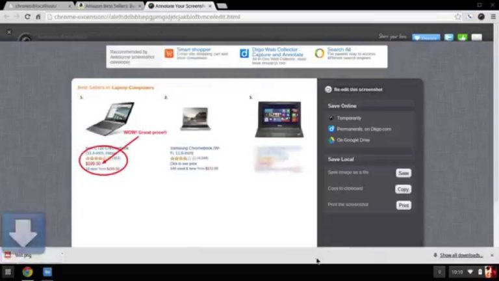499x281 pixels.
Task: Reload the current page
Action: click(x=27, y=17)
